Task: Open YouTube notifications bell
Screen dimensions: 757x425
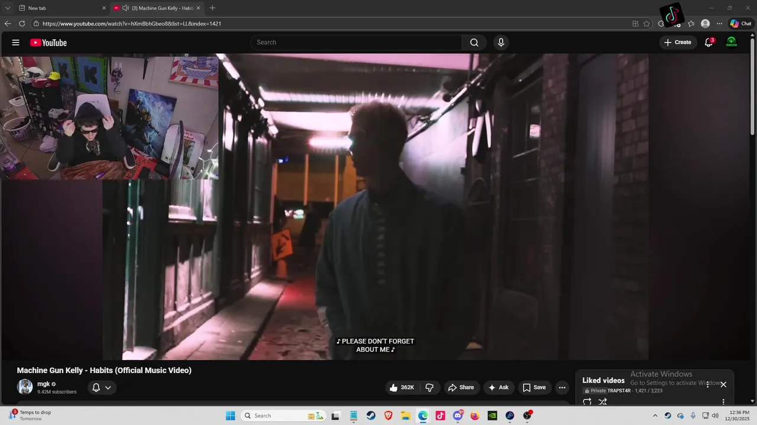Action: click(x=709, y=42)
